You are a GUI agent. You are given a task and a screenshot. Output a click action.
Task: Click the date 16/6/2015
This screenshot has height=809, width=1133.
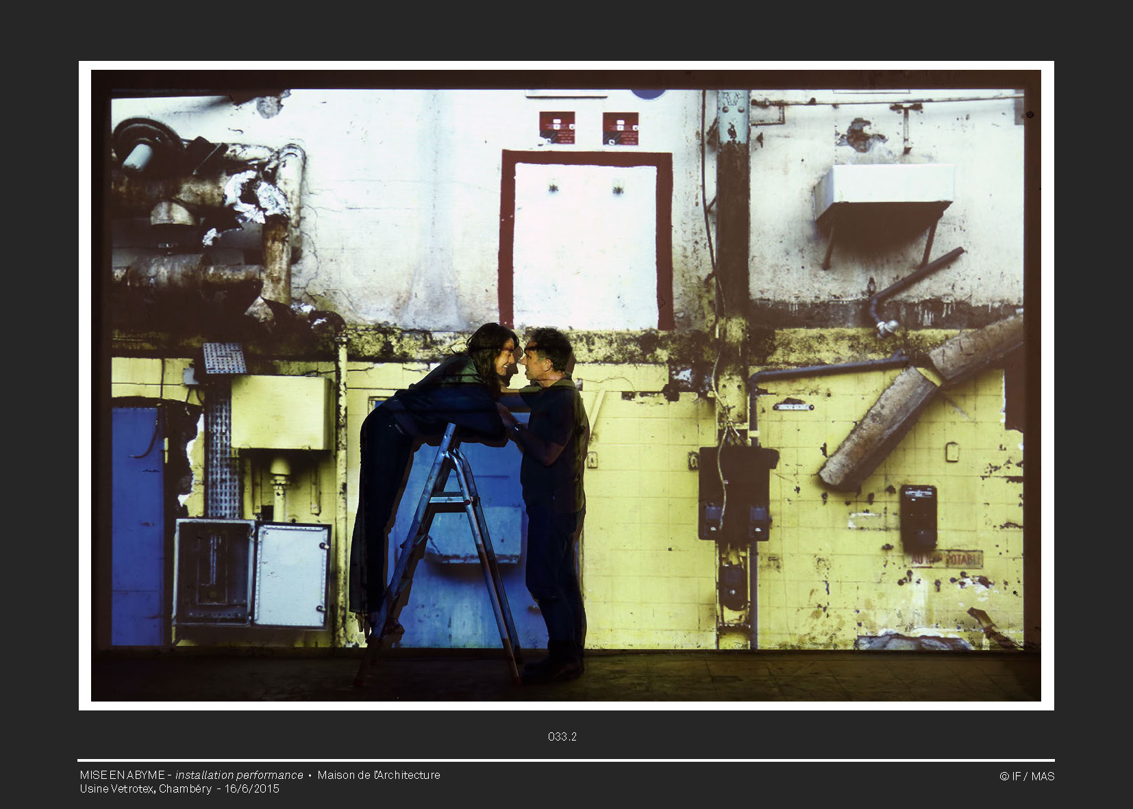tap(252, 788)
